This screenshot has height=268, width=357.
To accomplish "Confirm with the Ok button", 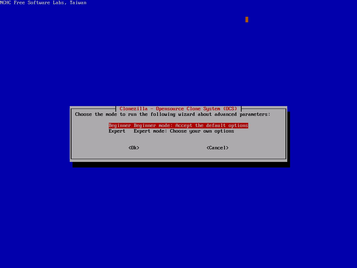I will [x=134, y=148].
